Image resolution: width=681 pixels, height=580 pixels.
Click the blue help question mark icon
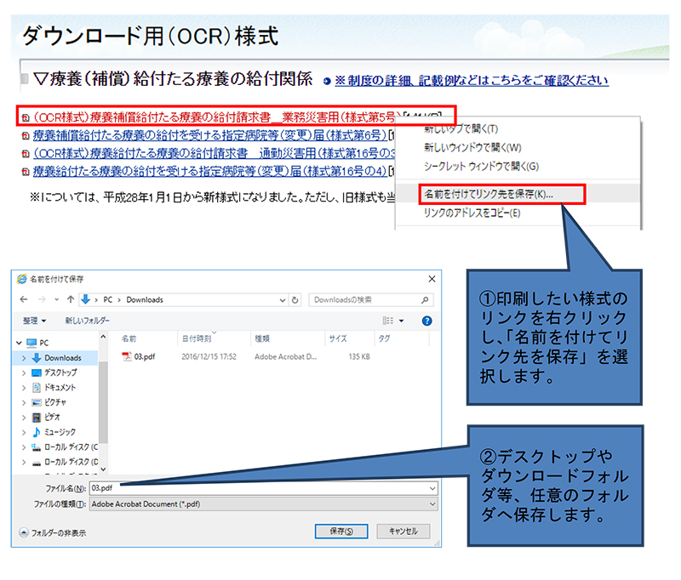pos(426,321)
